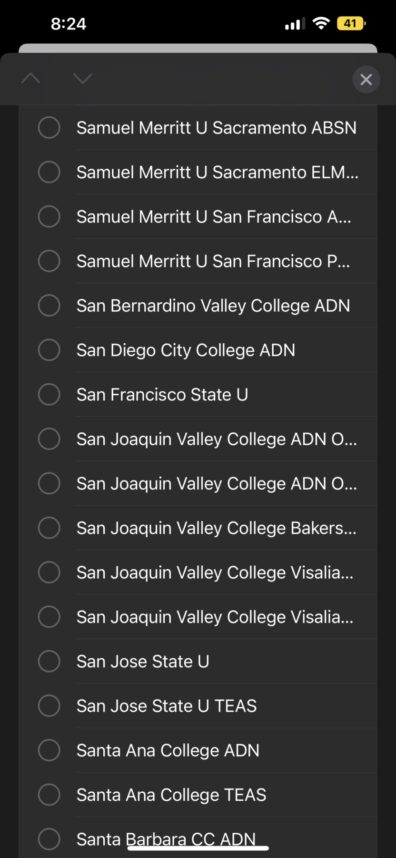Tap the 8:24 clock in status bar
The height and width of the screenshot is (858, 396).
[x=69, y=24]
